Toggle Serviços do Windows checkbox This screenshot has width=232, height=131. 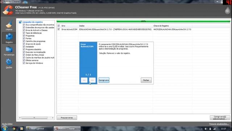click(24, 63)
